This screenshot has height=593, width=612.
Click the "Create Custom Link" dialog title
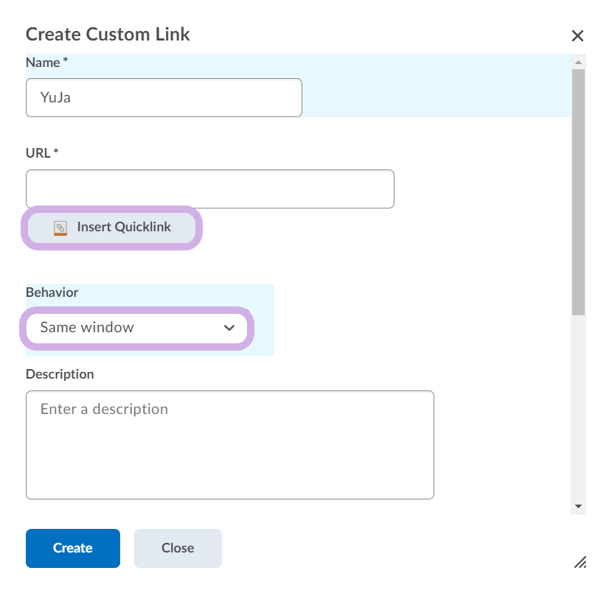pos(108,34)
